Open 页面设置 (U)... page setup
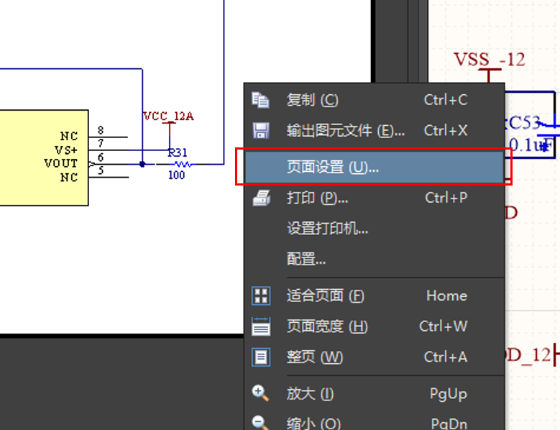This screenshot has width=560, height=430. point(375,167)
